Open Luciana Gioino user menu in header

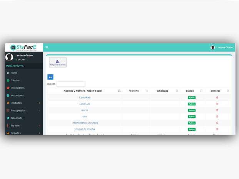(x=221, y=48)
